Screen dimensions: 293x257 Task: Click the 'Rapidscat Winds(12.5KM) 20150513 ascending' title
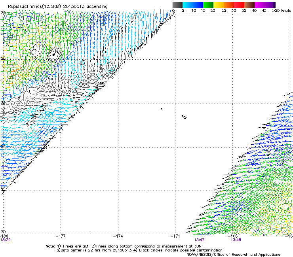click(x=58, y=6)
